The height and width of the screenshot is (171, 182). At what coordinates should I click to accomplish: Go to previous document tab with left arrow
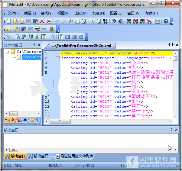point(169,44)
